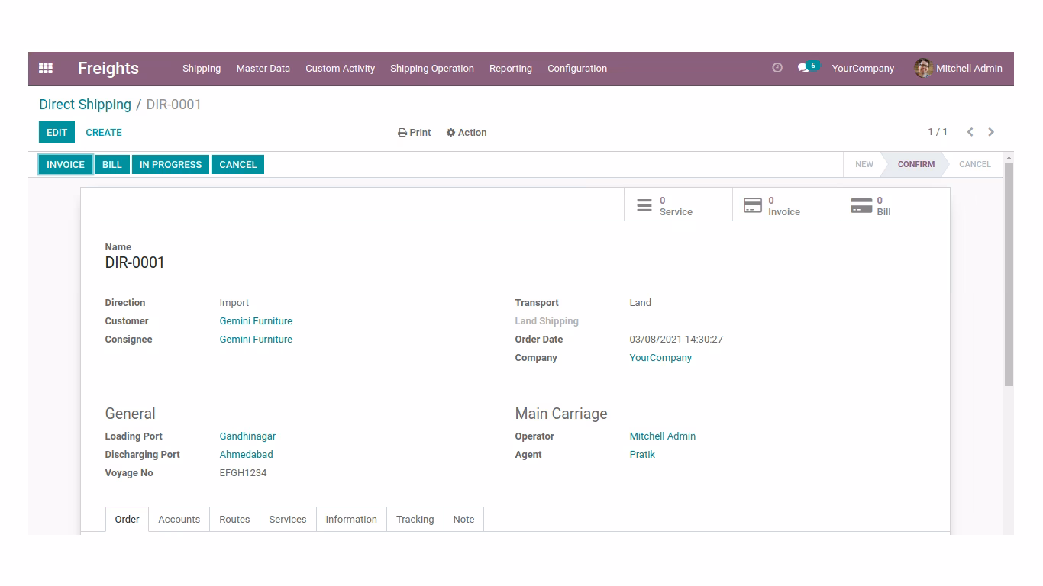The image size is (1043, 586).
Task: Click the Import direction value
Action: click(234, 303)
